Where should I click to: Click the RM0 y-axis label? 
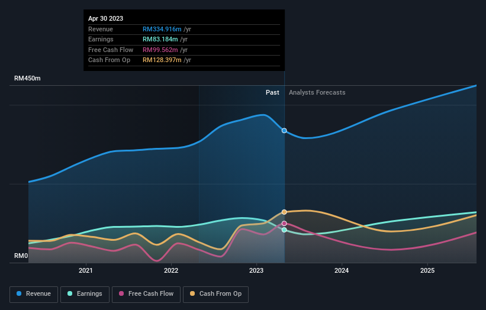[21, 256]
